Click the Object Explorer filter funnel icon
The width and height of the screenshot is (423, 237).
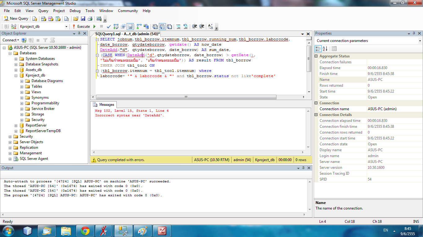click(x=45, y=40)
